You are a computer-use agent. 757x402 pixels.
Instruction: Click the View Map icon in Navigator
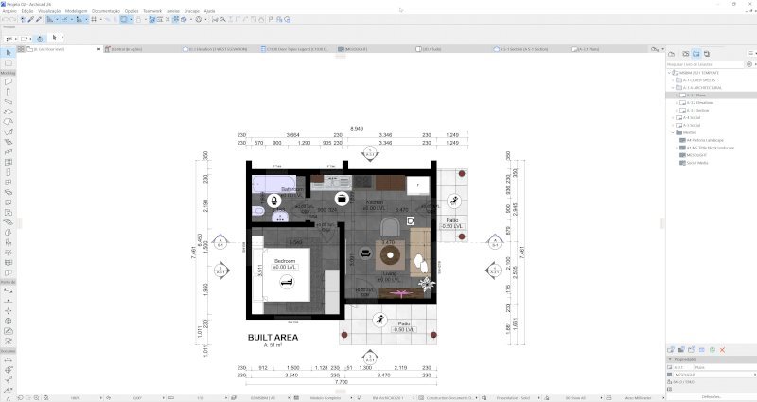(685, 54)
